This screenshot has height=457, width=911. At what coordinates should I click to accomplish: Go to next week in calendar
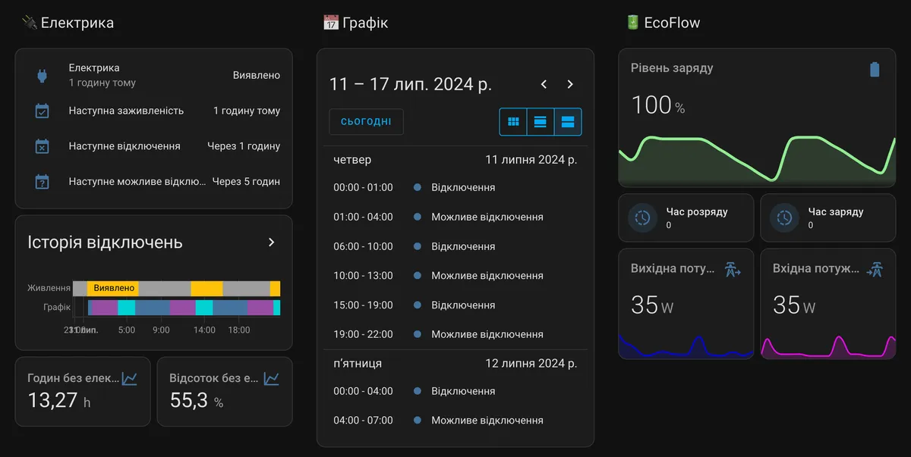tap(570, 84)
